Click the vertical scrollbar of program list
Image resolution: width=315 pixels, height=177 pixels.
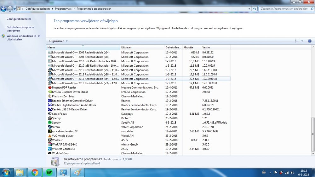tap(312, 135)
